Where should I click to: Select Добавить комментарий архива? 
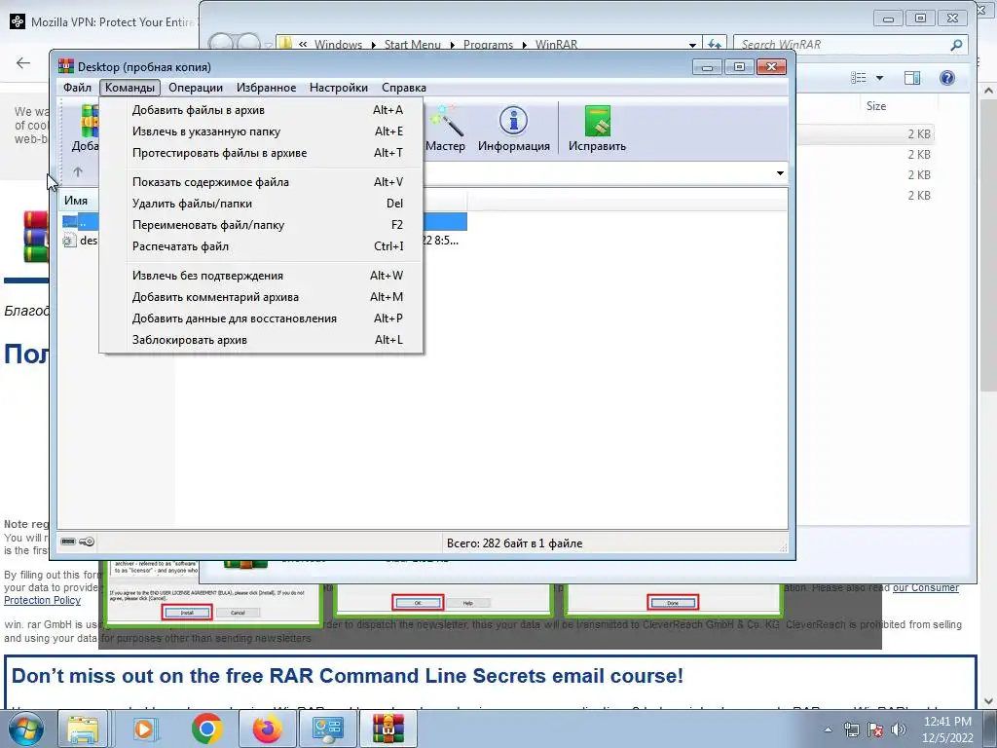261,297
